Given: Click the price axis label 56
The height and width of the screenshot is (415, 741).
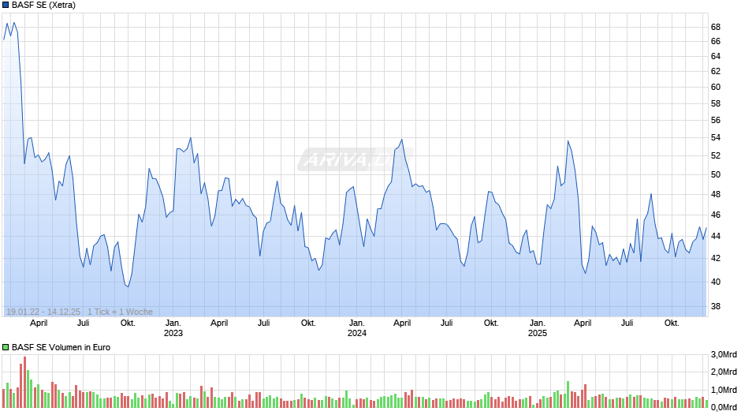Looking at the screenshot, I should (716, 121).
